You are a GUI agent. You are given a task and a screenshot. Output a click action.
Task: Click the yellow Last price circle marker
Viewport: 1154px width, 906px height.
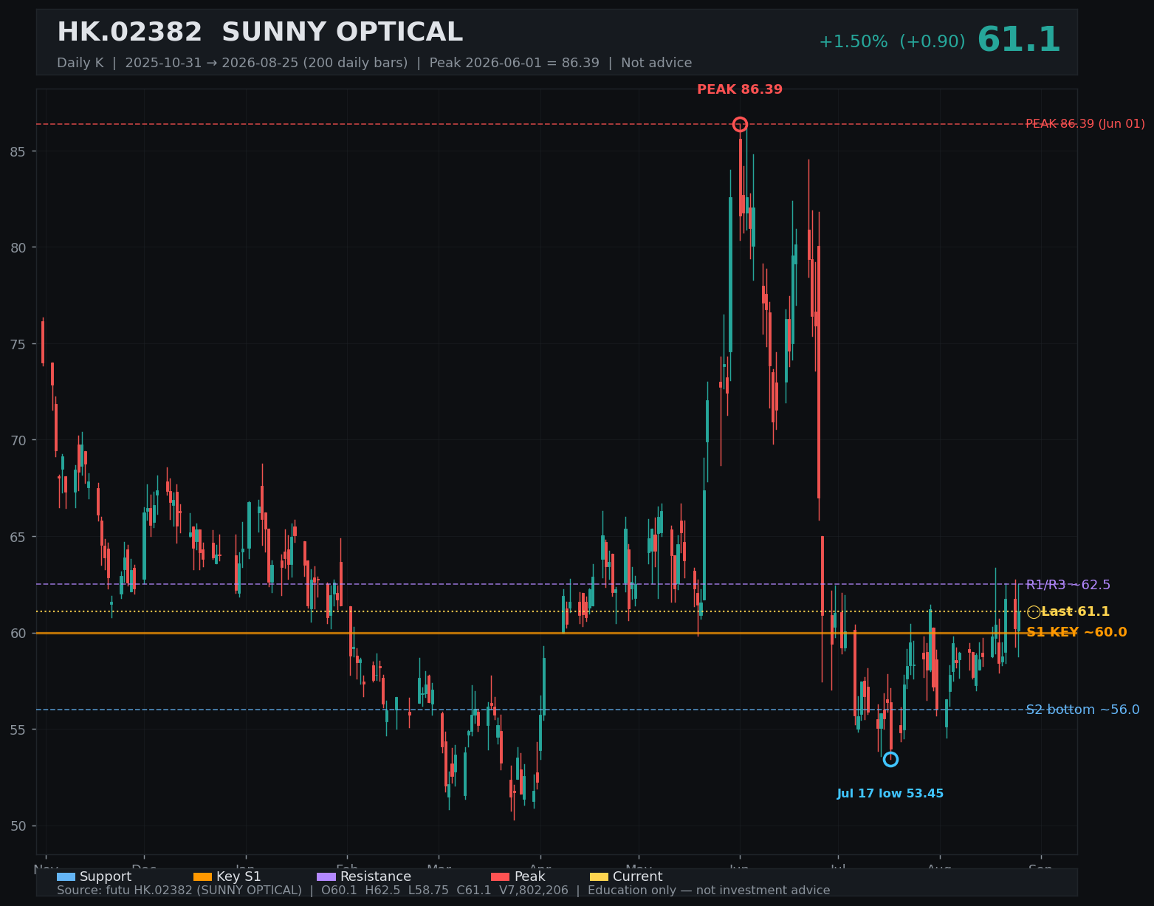[1034, 611]
